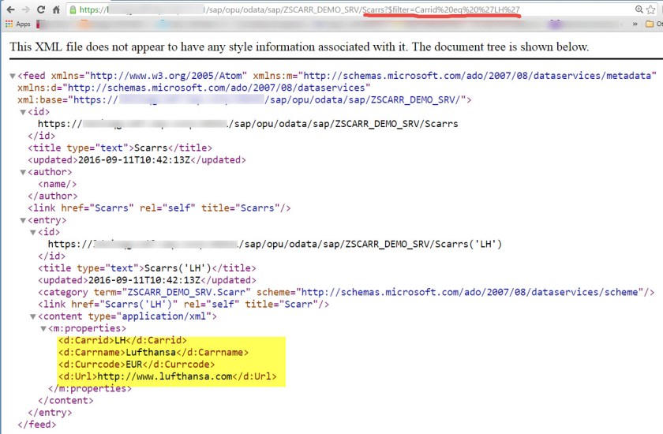Click the entry id URL ending Scarrs('LH')

coord(275,244)
